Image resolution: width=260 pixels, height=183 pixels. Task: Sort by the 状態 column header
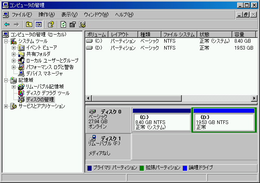(215, 35)
